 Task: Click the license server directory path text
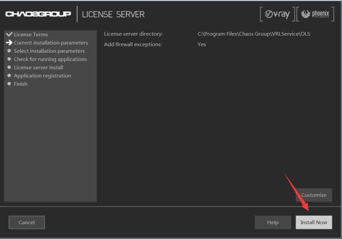254,34
